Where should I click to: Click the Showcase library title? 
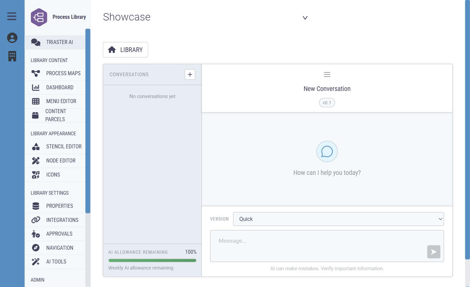tap(127, 17)
